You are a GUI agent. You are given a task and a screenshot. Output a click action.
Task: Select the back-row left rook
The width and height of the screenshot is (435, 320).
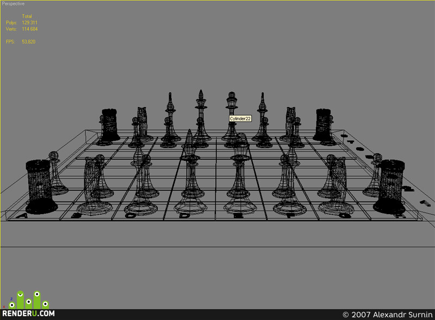[x=110, y=124]
